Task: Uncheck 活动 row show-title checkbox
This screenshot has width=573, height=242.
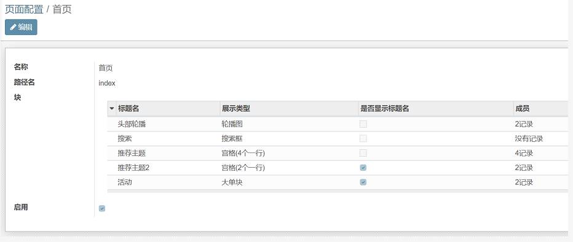Action: [363, 182]
